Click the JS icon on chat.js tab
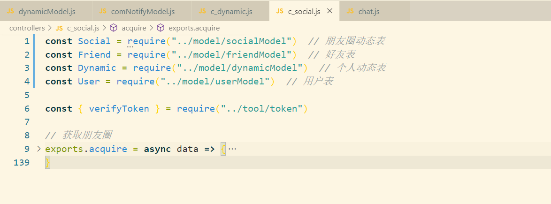 tap(350, 11)
